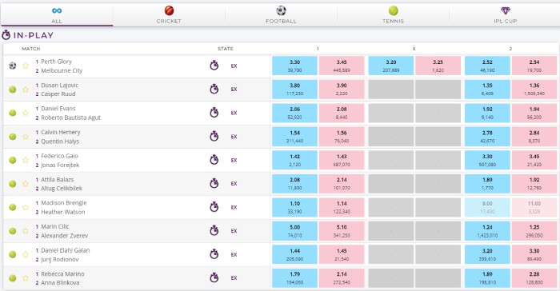The image size is (560, 291).
Task: Click faded 8.00 odds for Heather Watson
Action: 487,207
